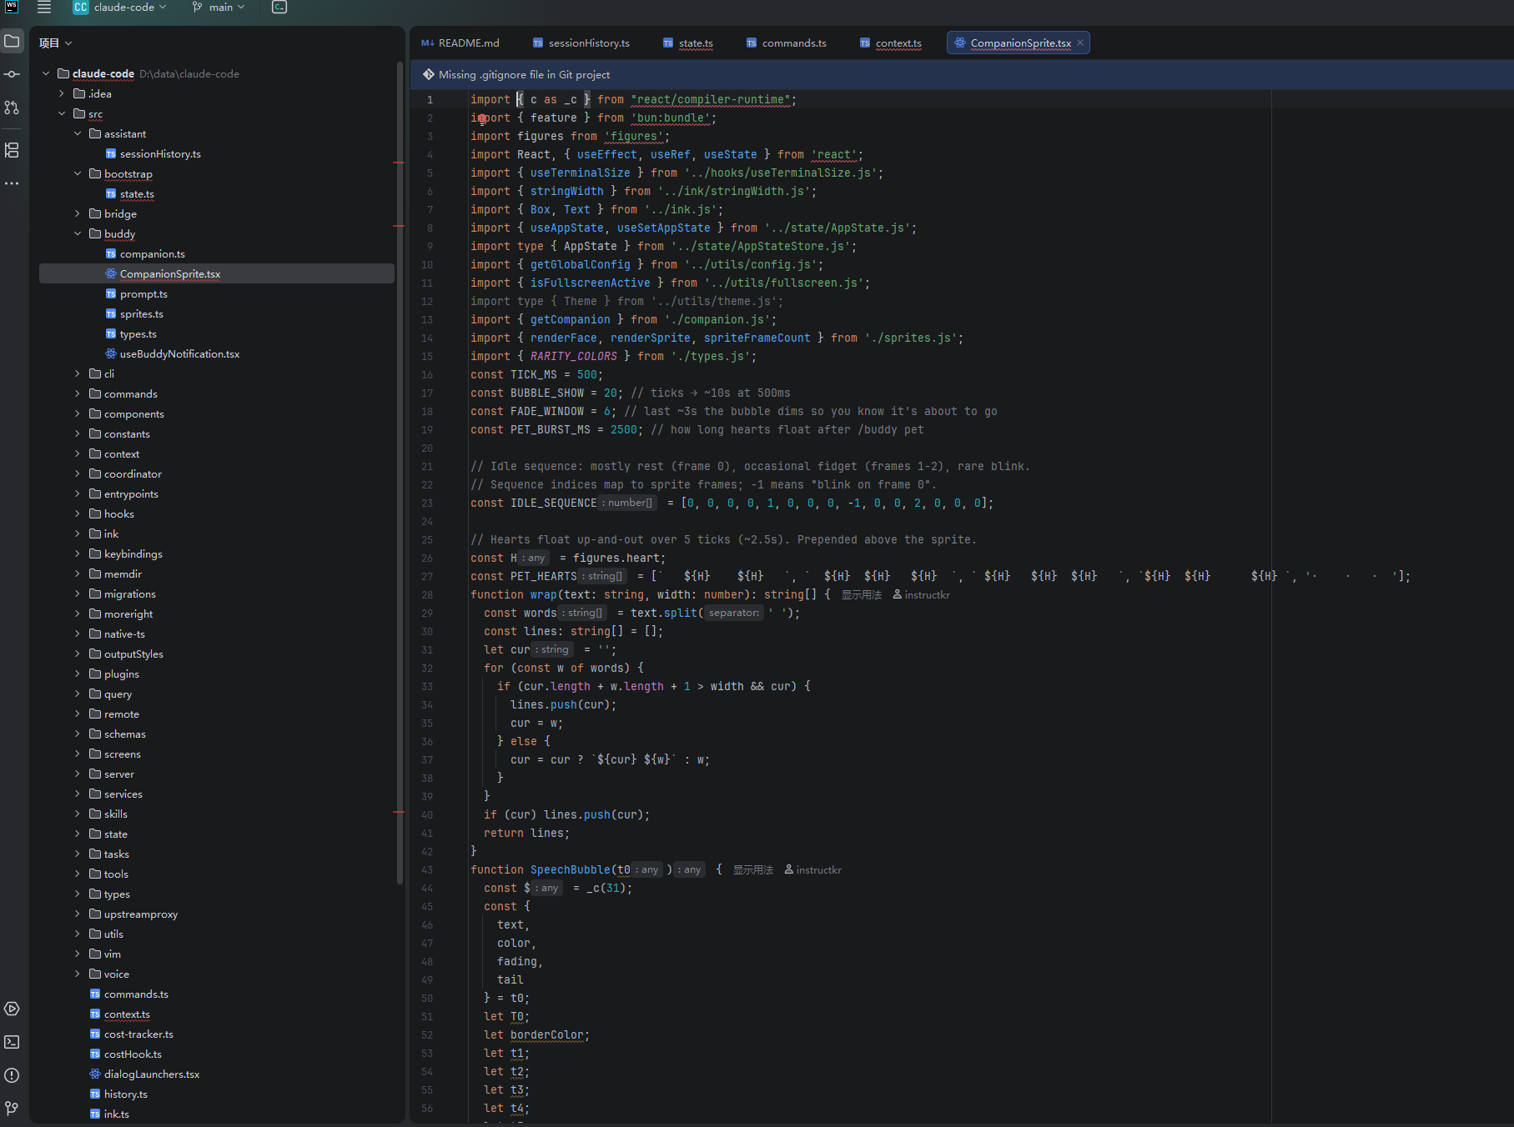The width and height of the screenshot is (1514, 1127).
Task: Show more tool windows ellipsis
Action: tap(12, 183)
